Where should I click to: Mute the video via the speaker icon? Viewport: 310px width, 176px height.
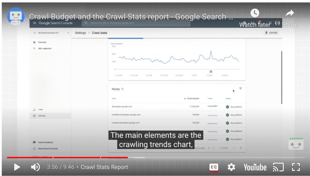35,167
